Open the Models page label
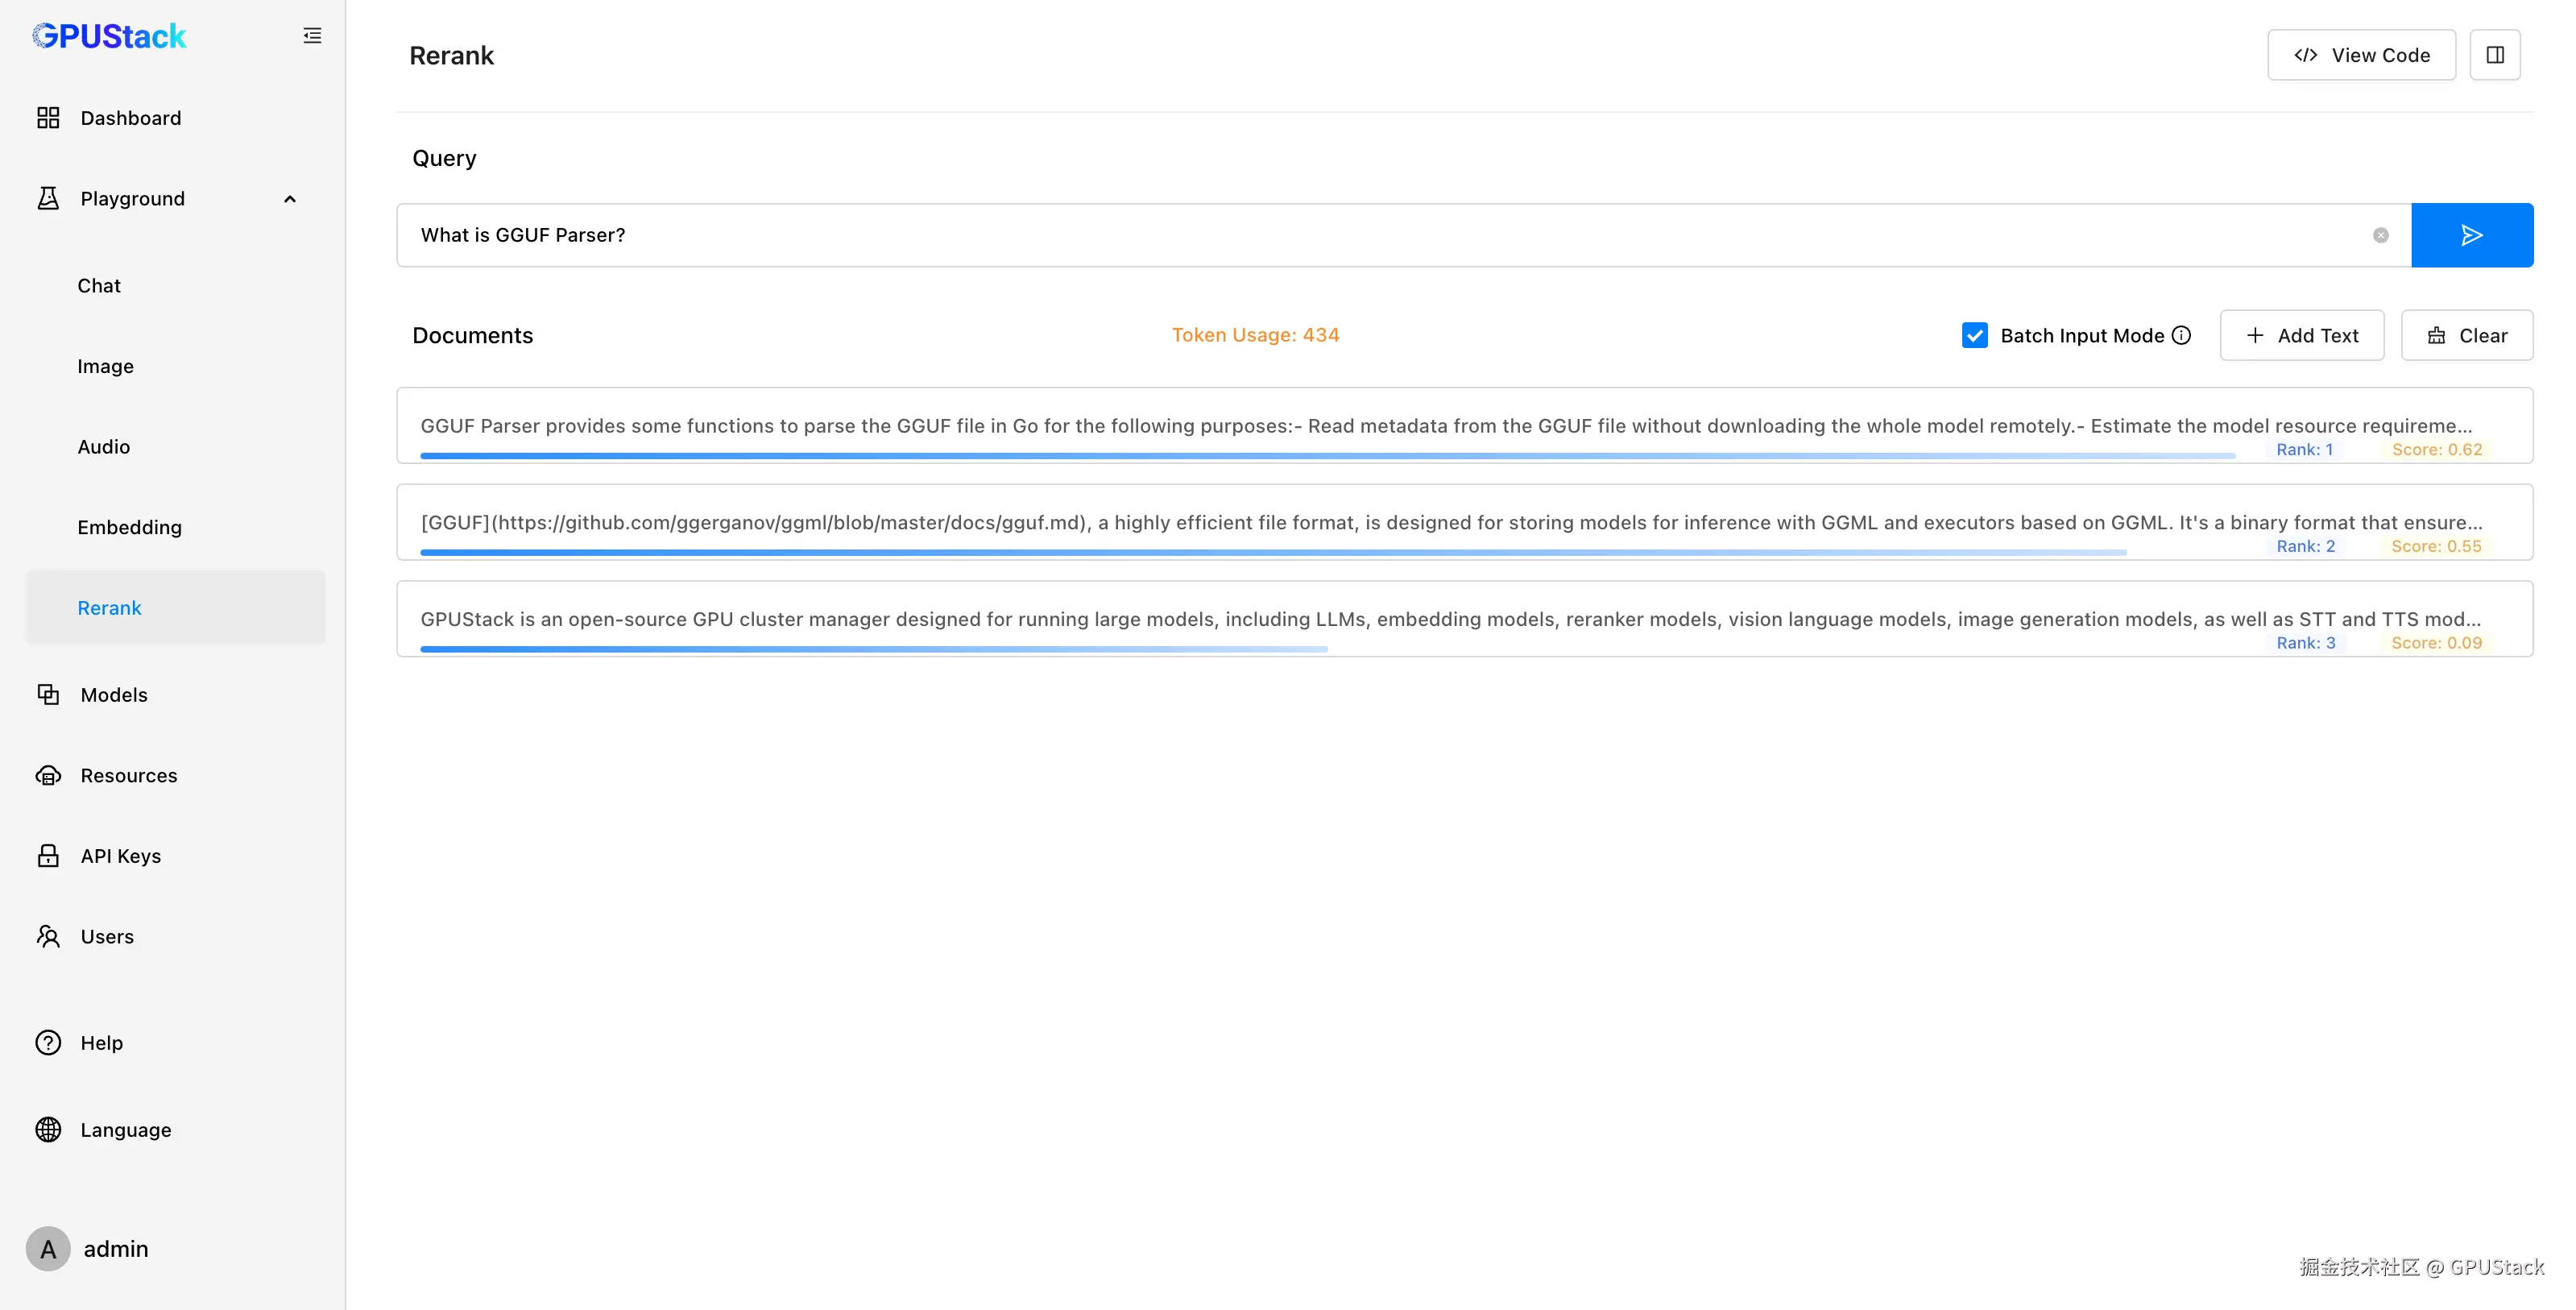The height and width of the screenshot is (1310, 2576). 114,695
